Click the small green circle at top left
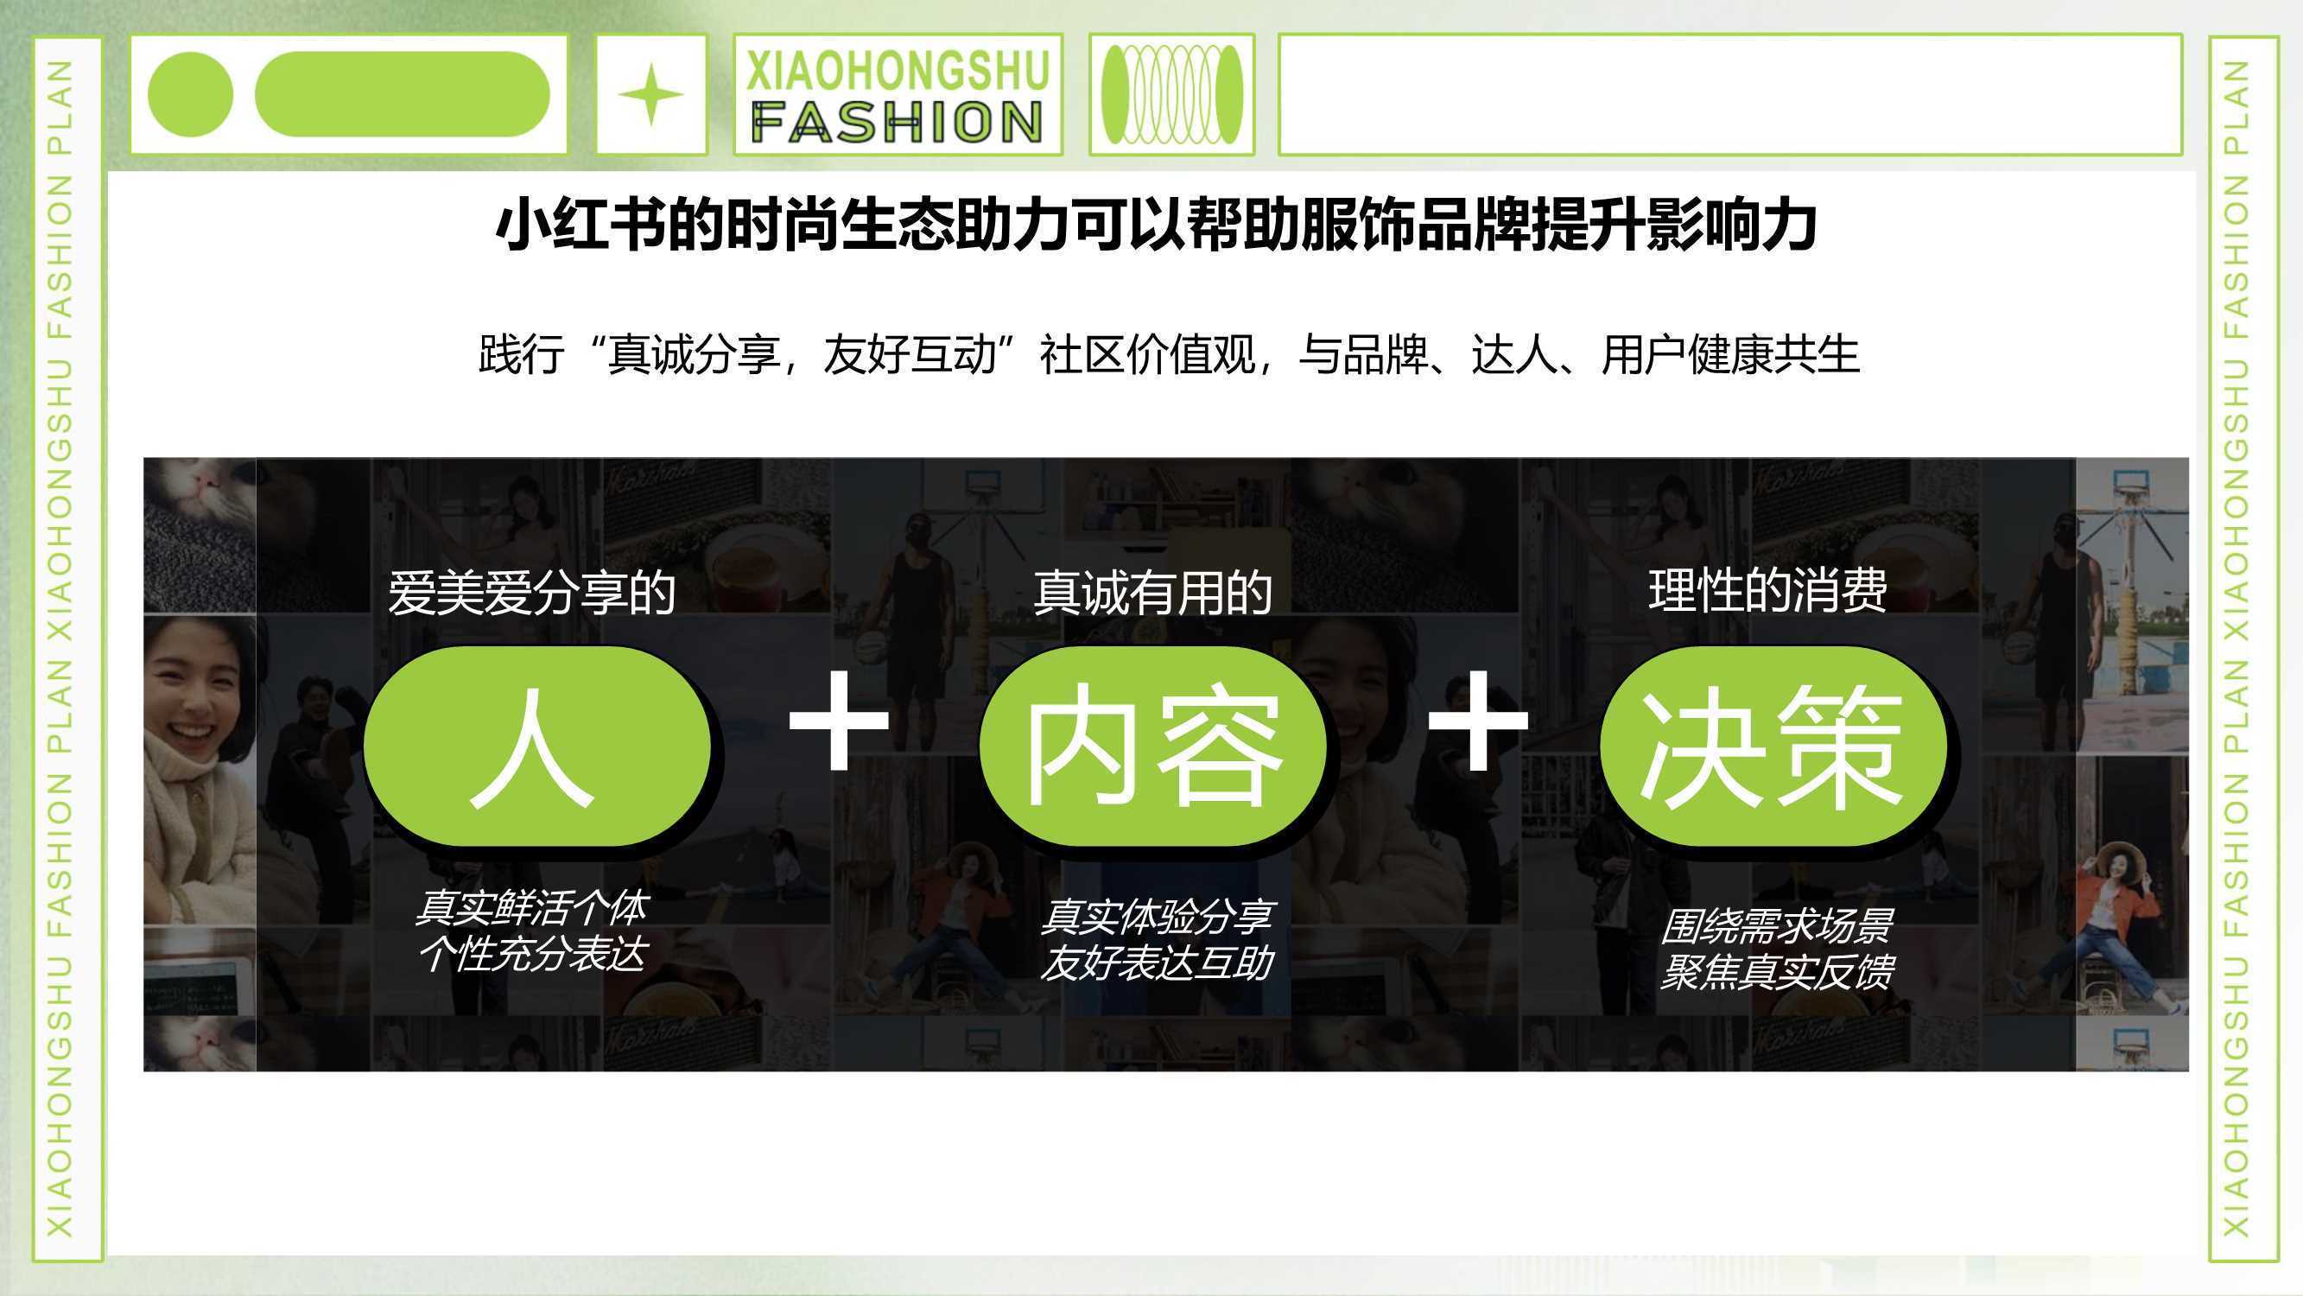 (x=190, y=95)
